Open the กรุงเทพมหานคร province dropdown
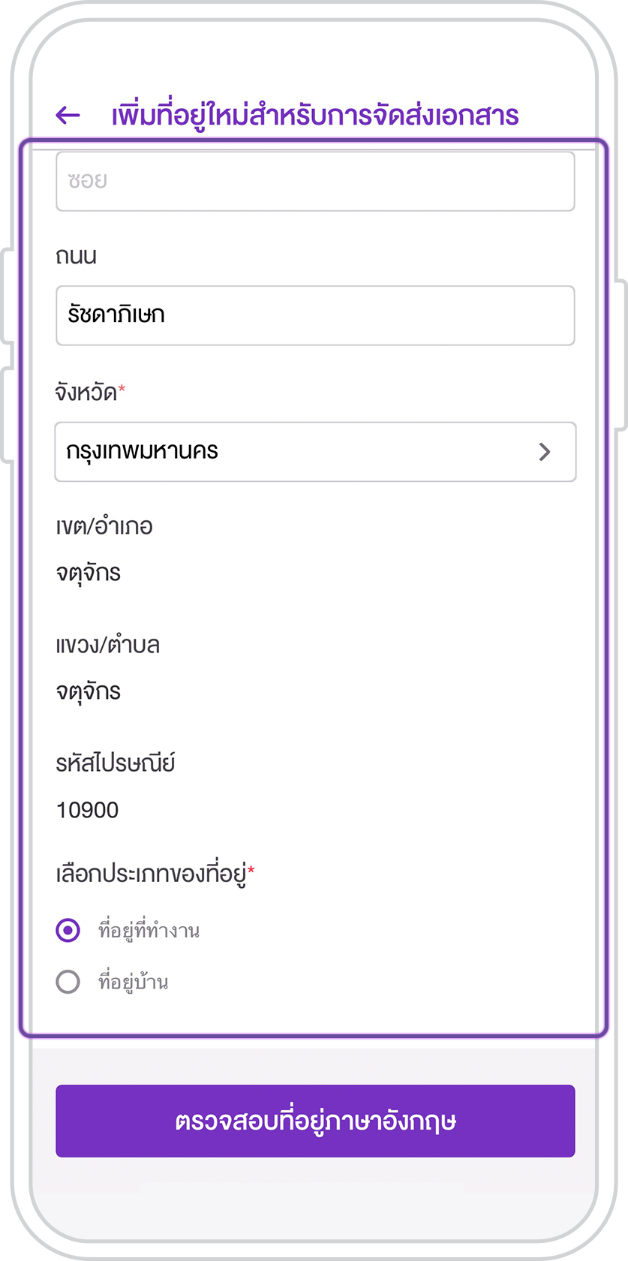This screenshot has width=628, height=1261. (315, 452)
